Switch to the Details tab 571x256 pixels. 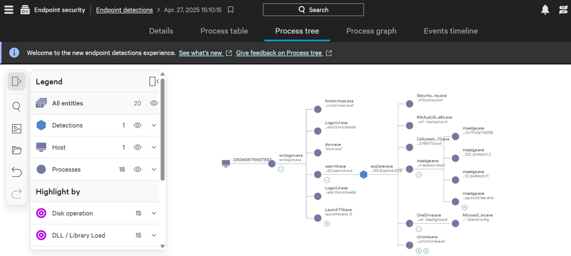coord(161,31)
